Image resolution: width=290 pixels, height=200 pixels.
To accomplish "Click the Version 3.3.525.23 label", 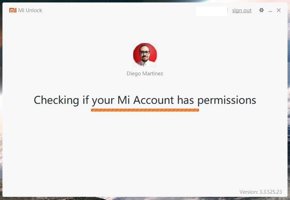I will pyautogui.click(x=261, y=192).
